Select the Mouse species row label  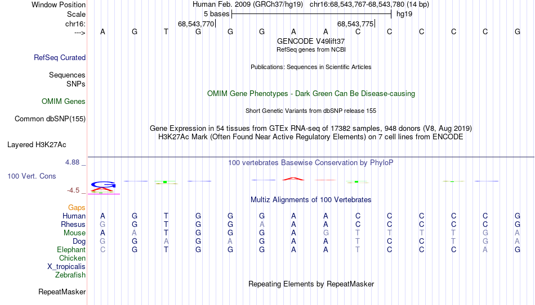74,233
